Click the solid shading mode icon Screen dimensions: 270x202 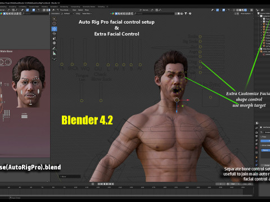click(240, 10)
